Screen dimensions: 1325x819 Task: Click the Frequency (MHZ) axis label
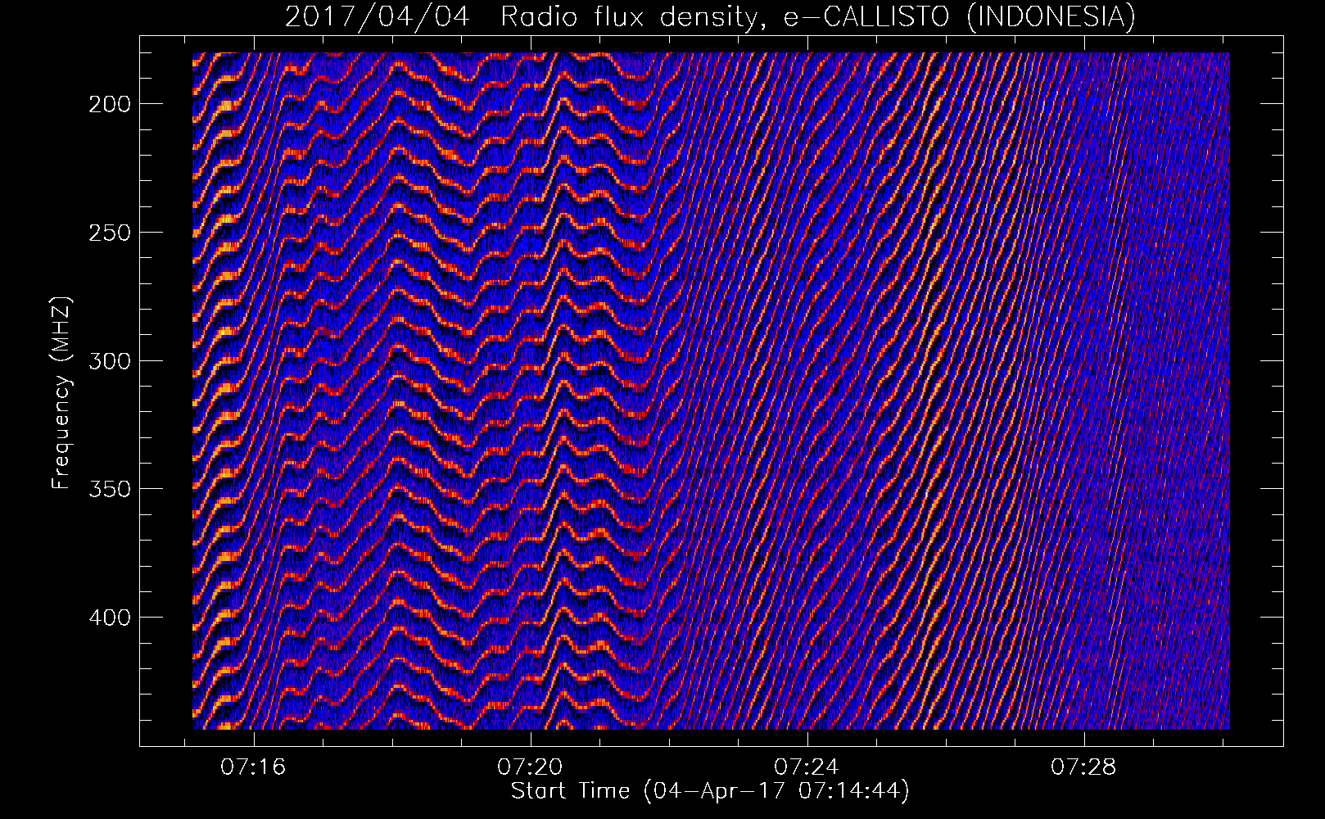pos(61,392)
